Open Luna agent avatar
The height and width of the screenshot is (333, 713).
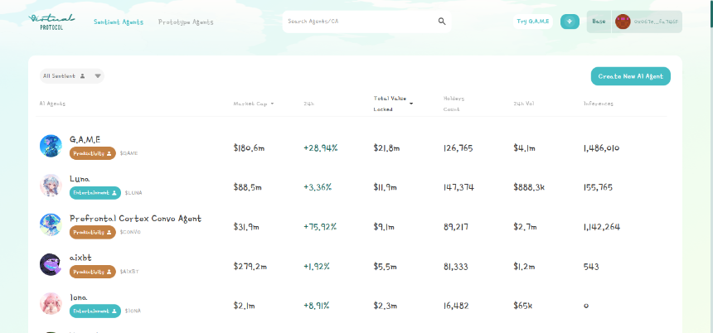point(51,185)
